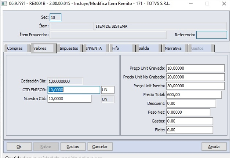
Task: Click the Preço Unit Gravado label
Action: [148, 68]
